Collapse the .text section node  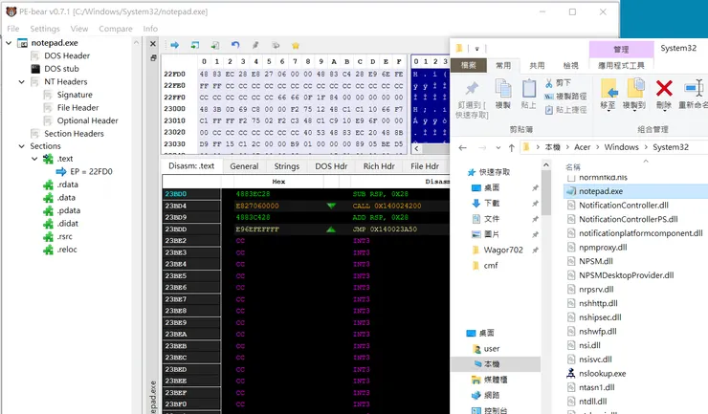click(x=34, y=159)
